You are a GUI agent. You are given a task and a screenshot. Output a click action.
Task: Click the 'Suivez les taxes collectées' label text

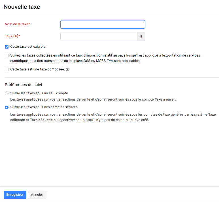tap(105, 58)
